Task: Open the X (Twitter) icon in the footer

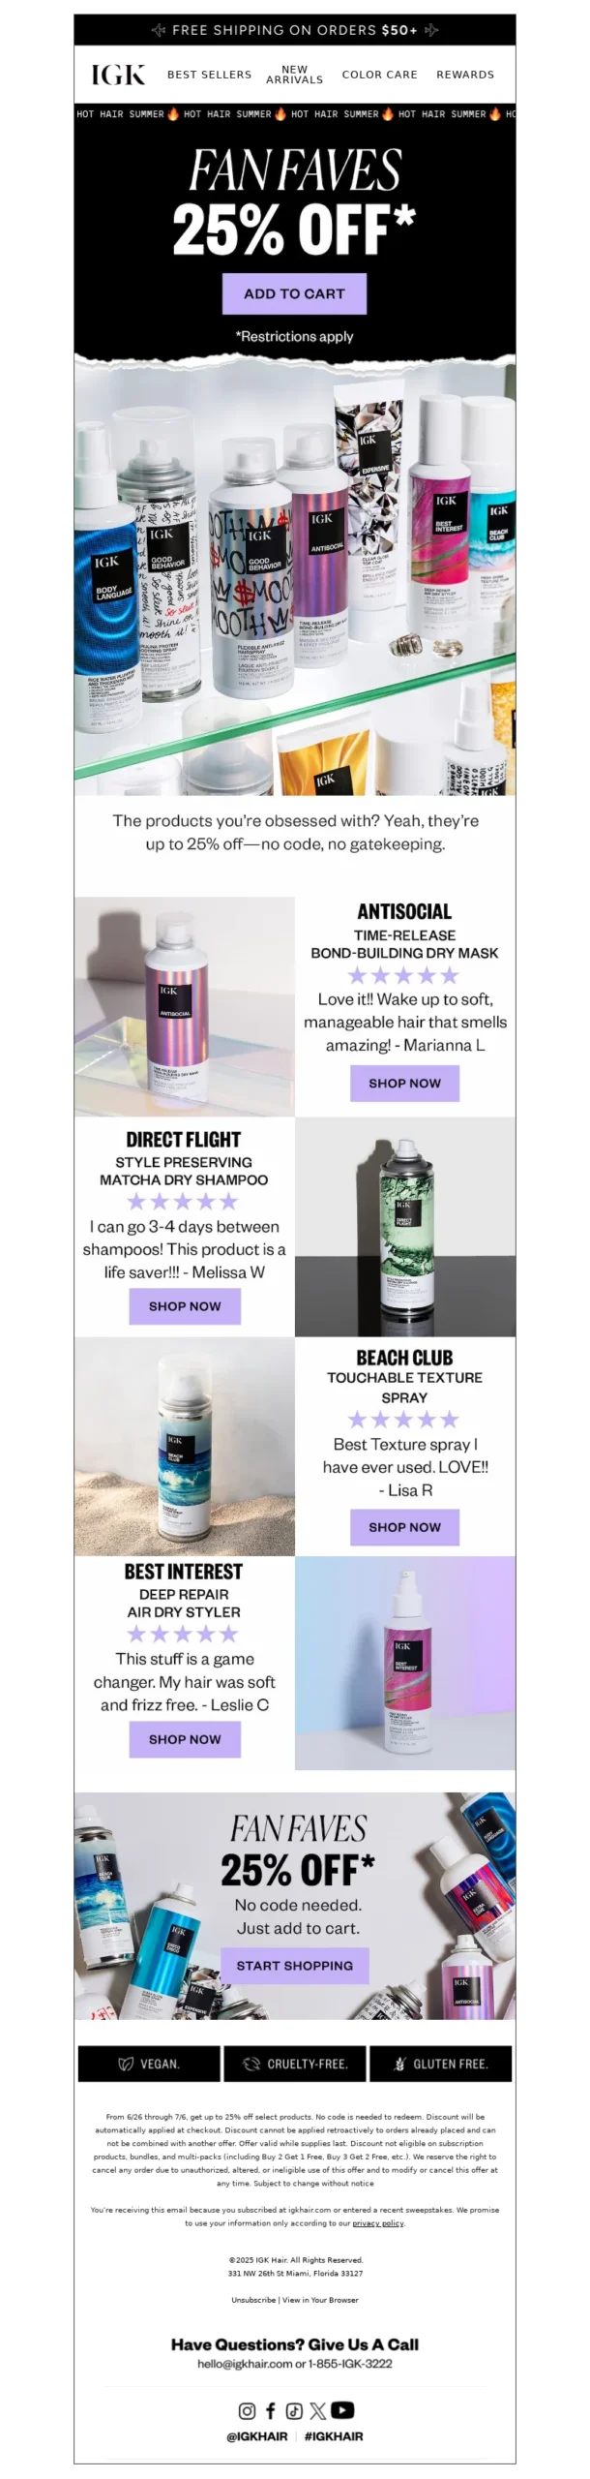Action: click(318, 2410)
